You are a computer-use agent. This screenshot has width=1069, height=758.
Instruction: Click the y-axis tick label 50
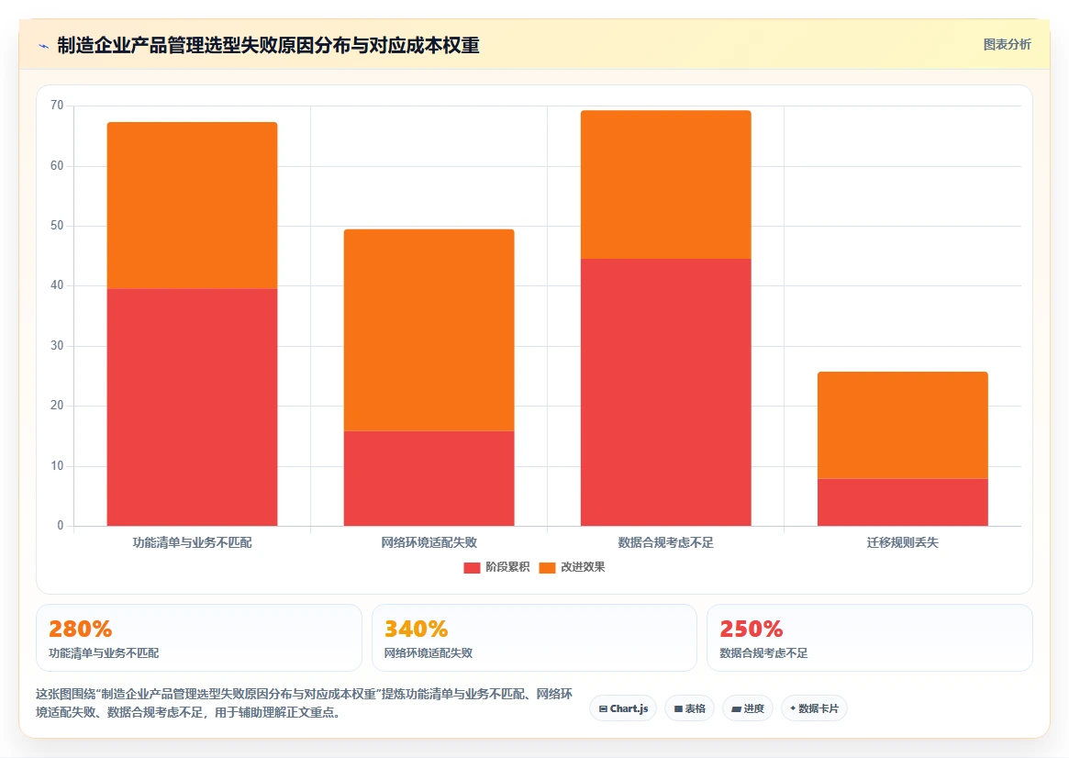57,226
